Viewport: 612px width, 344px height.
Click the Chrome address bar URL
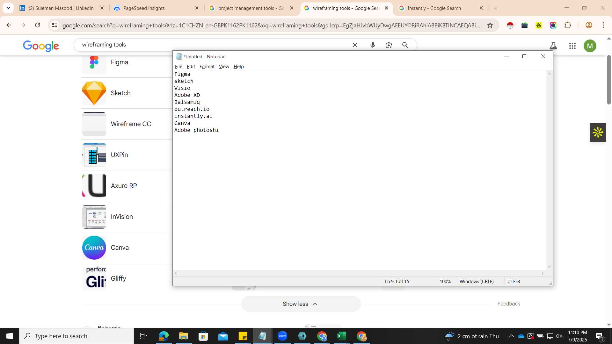[271, 25]
